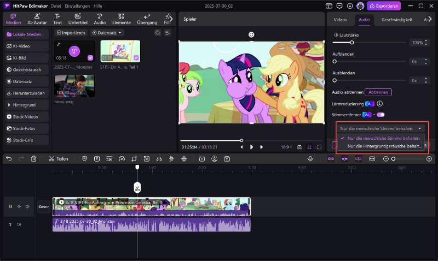Adjust the Lautstärke slider handle
This screenshot has width=438, height=261.
(x=351, y=43)
